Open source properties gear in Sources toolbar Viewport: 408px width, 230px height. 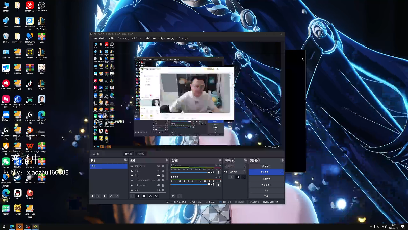[x=144, y=196]
